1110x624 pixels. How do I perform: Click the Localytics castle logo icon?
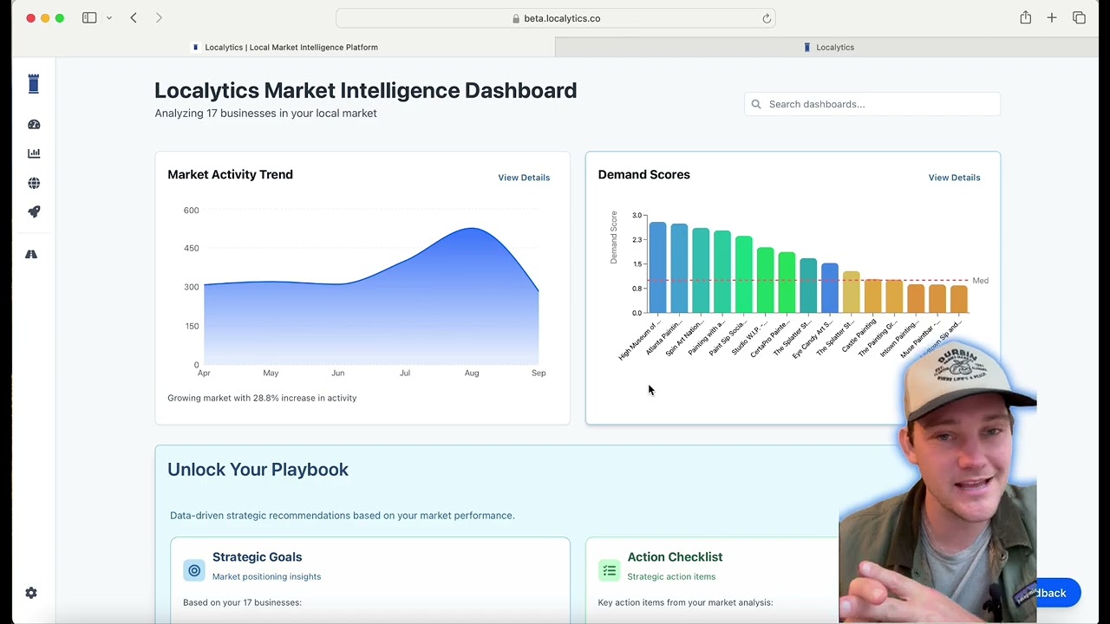pos(34,84)
